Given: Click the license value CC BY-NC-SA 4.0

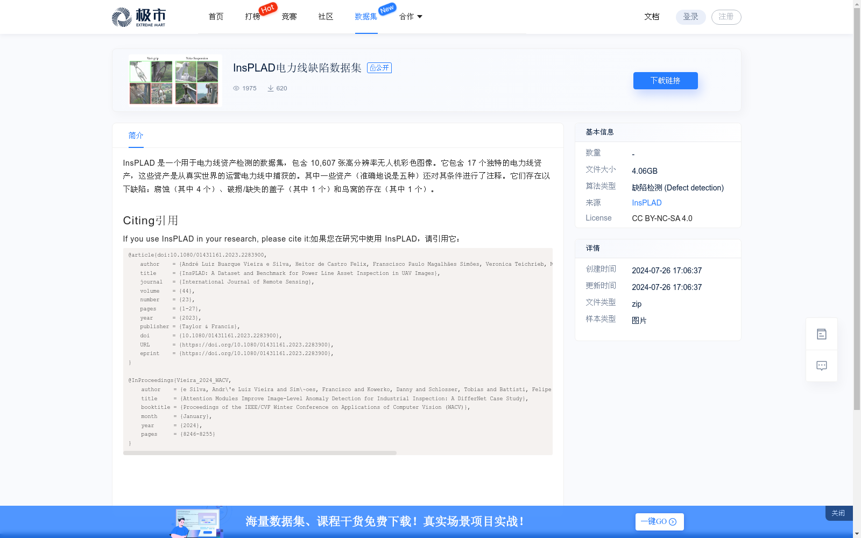Looking at the screenshot, I should (x=662, y=218).
